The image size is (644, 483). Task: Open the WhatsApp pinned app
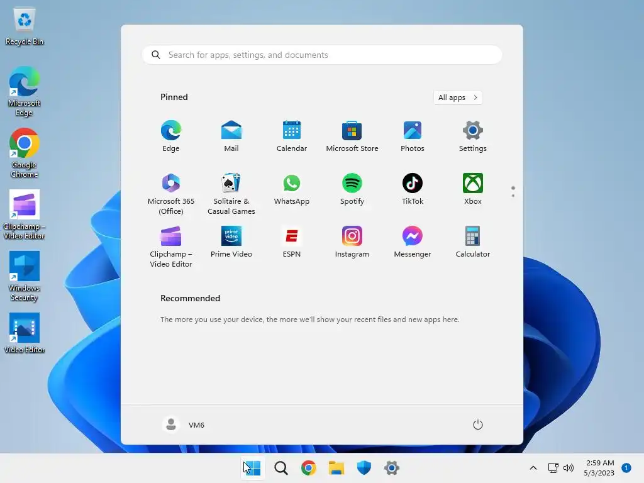[292, 189]
